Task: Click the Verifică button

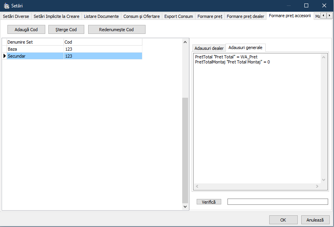Action: point(209,202)
